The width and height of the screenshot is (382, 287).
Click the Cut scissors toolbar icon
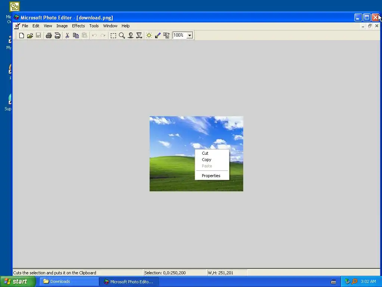click(x=67, y=36)
